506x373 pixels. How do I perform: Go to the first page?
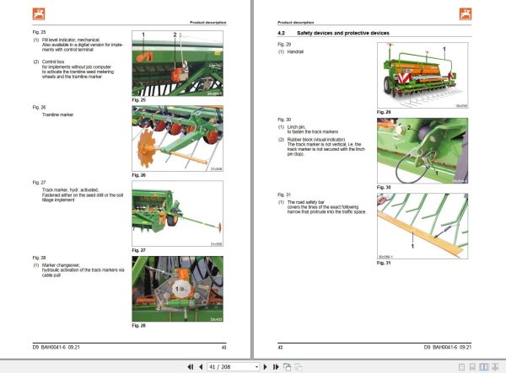[191, 367]
